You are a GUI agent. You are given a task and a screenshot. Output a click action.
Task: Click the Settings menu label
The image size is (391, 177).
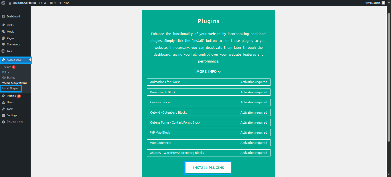[12, 115]
